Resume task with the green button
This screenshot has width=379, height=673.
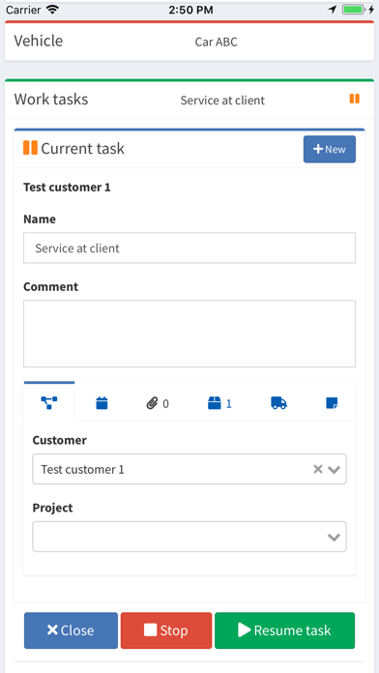pyautogui.click(x=284, y=630)
